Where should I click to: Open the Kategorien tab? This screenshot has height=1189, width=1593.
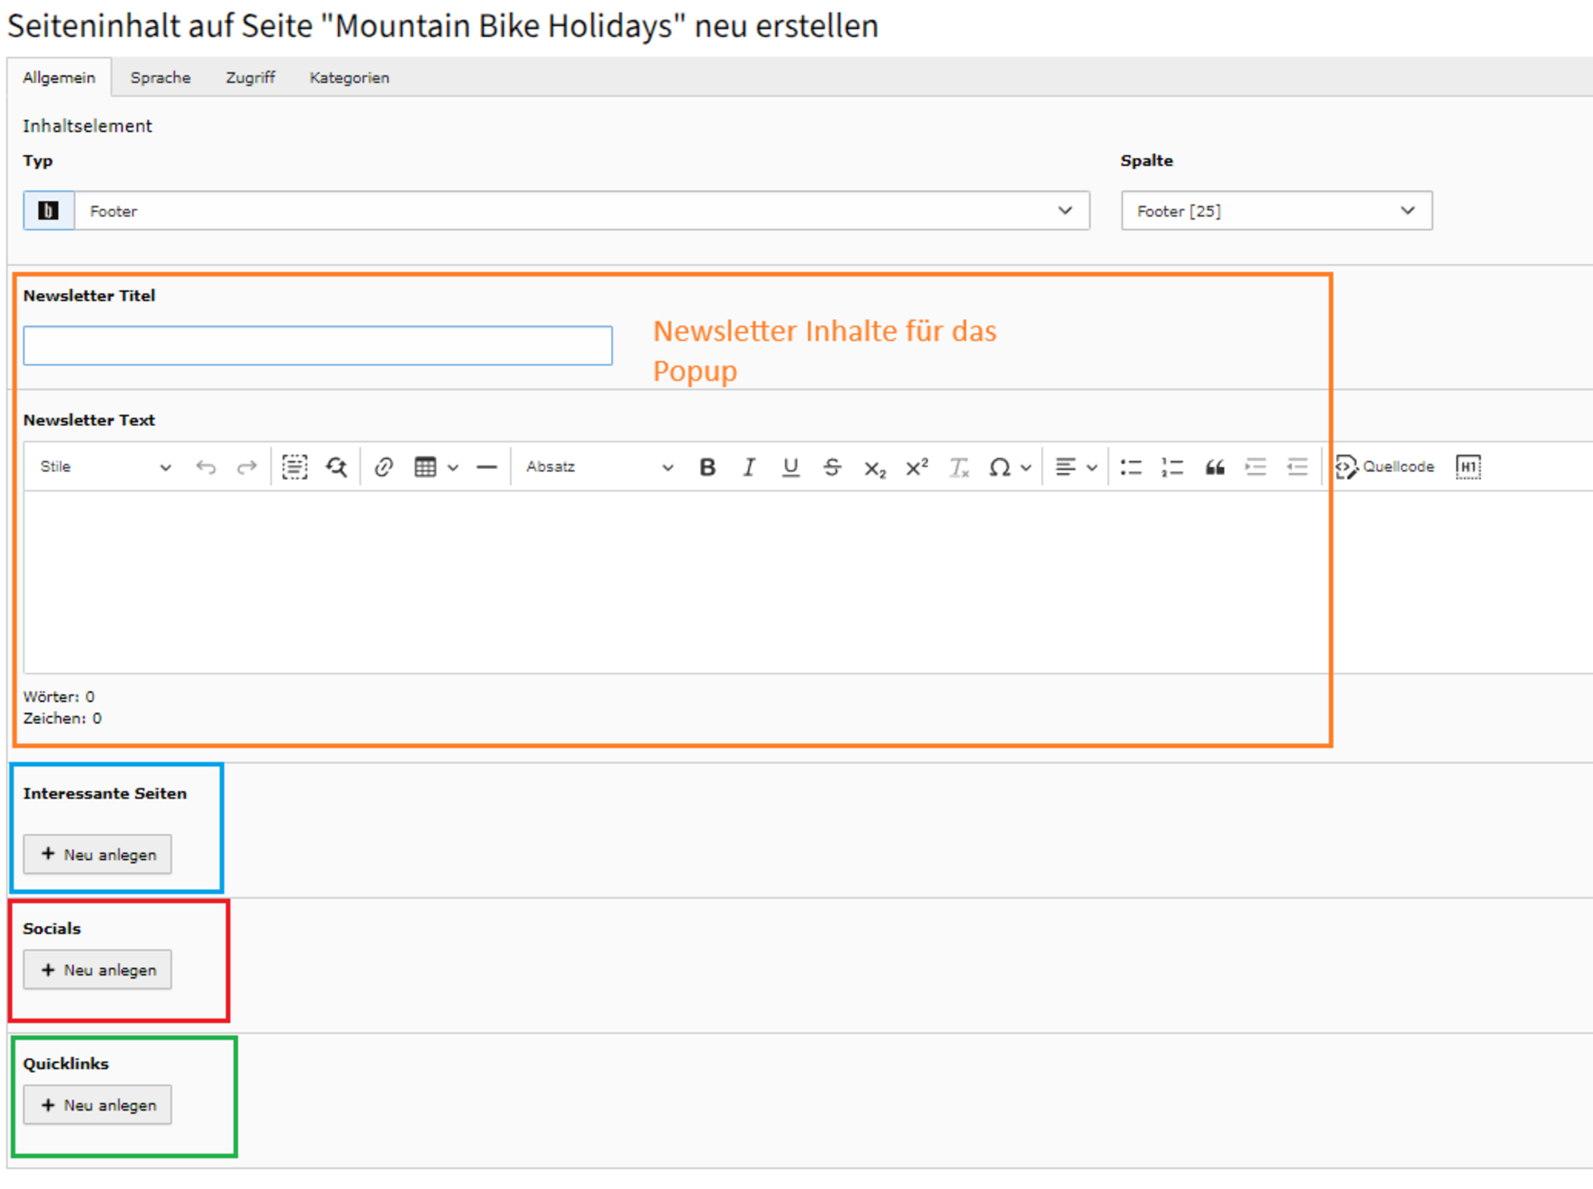[x=349, y=78]
